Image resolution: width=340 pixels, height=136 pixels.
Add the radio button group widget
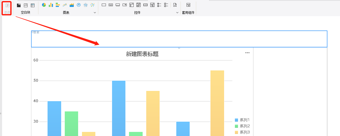coord(159,5)
